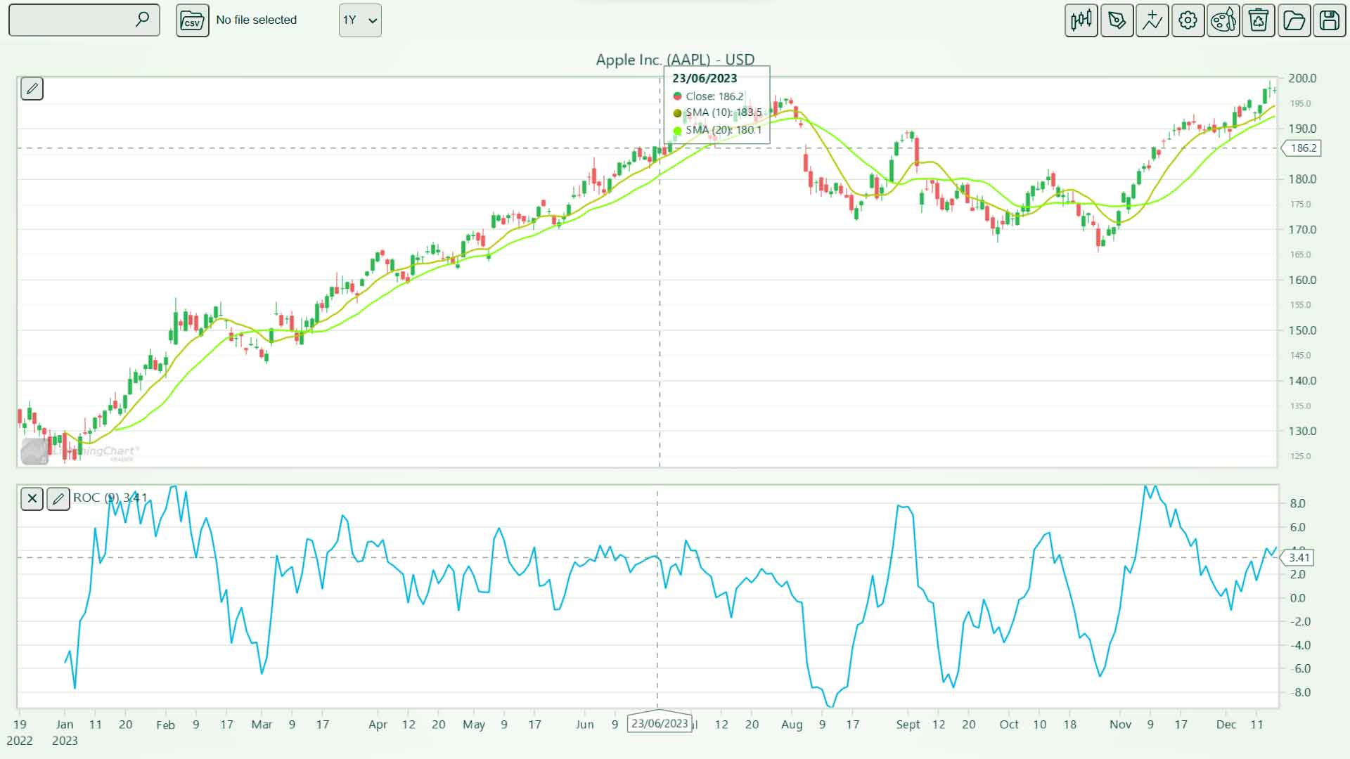Click the 'Sept' label on time axis

click(908, 725)
